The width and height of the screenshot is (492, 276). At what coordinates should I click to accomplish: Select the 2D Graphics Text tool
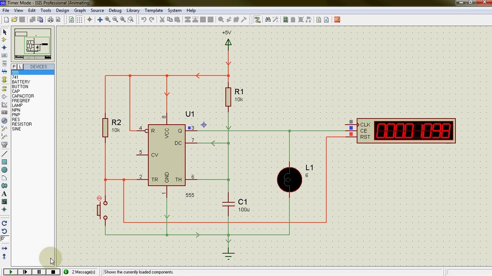pos(5,194)
